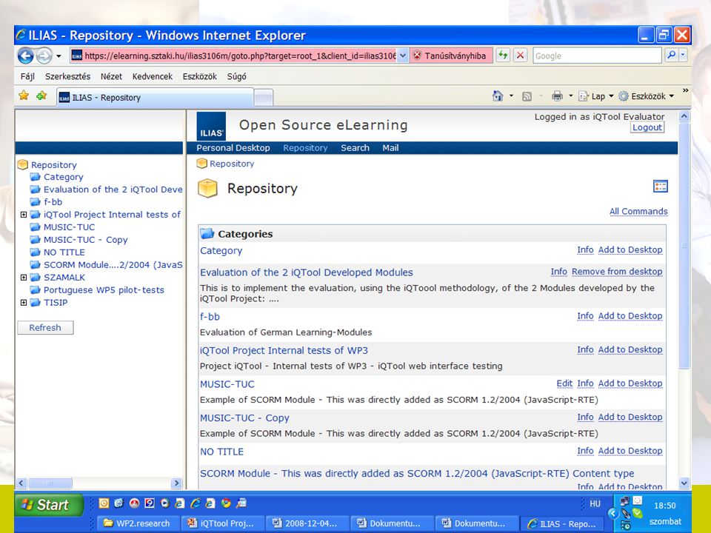Image resolution: width=711 pixels, height=533 pixels.
Task: Switch to the iQTtool Proj... taskbar item
Action: [221, 523]
